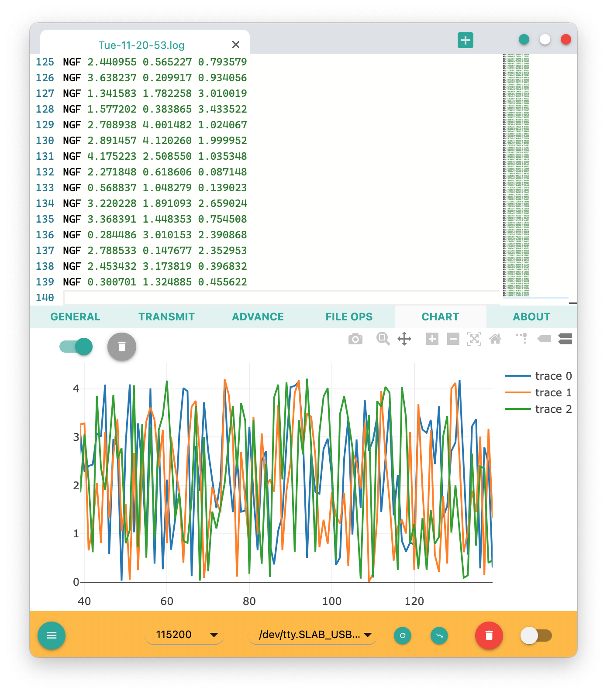The width and height of the screenshot is (607, 694).
Task: Select the chart Zoom magnifier tool
Action: pos(383,339)
